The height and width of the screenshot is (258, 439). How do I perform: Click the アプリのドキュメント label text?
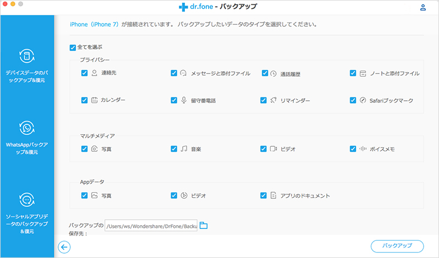[x=305, y=196]
